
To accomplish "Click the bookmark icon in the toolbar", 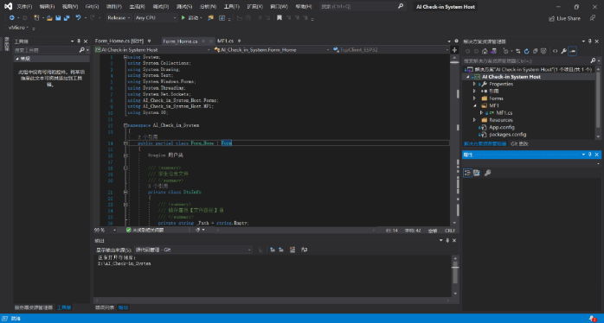I will [x=280, y=17].
